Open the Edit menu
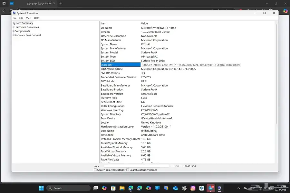This screenshot has height=193, width=290. click(x=21, y=18)
